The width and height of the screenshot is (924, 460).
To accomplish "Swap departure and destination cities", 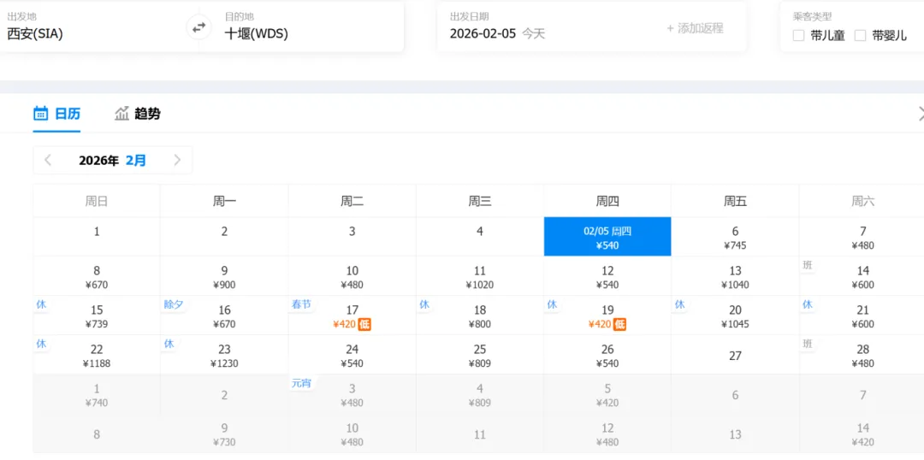I will pyautogui.click(x=198, y=27).
